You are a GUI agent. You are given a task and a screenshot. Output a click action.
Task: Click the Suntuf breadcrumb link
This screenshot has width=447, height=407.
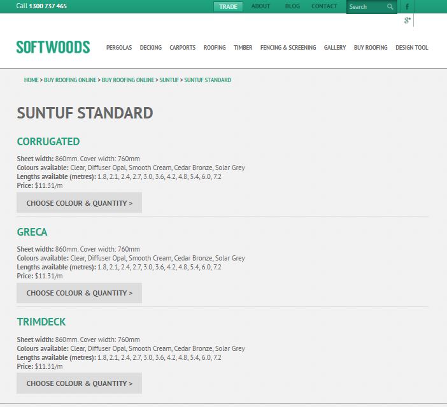pyautogui.click(x=169, y=80)
